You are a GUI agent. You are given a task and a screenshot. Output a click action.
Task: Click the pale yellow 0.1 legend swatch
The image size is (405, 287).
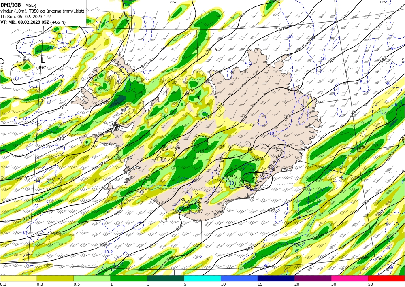coord(18,278)
